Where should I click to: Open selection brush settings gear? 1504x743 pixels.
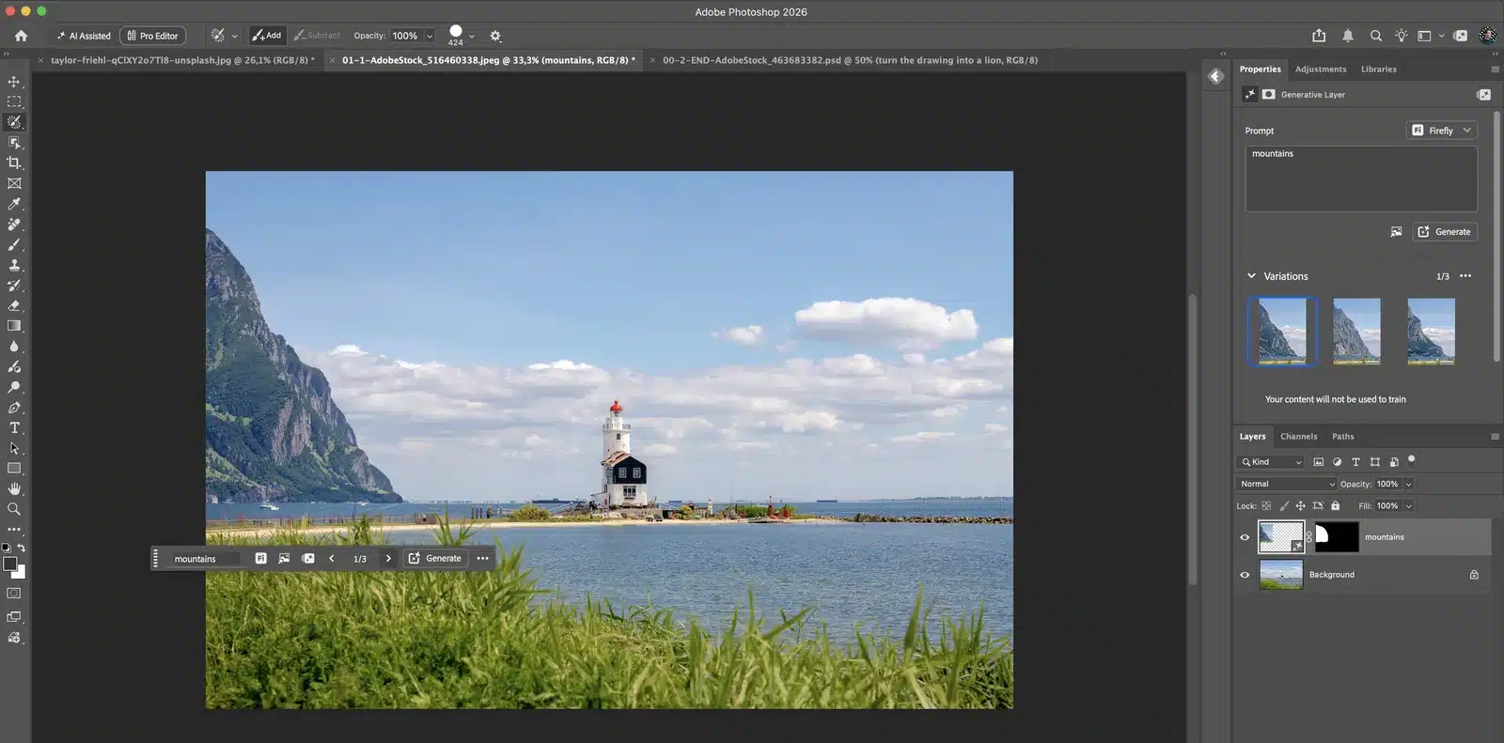(x=495, y=36)
